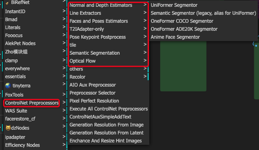The height and width of the screenshot is (150, 259).
Task: Choose Execute All ControlNet Preprocessors
Action: (x=108, y=109)
